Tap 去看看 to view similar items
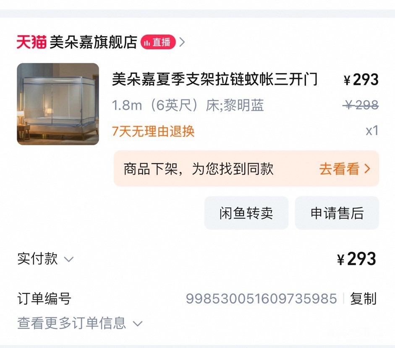This screenshot has width=395, height=348. (x=339, y=169)
